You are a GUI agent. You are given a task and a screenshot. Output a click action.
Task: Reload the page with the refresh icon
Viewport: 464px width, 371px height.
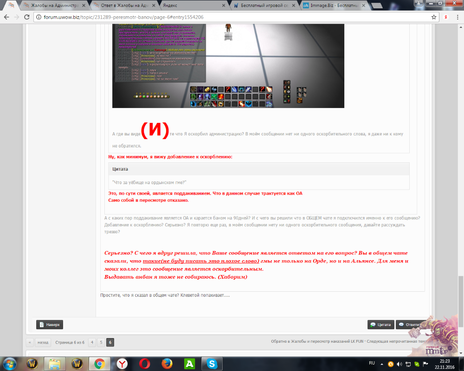coord(27,17)
